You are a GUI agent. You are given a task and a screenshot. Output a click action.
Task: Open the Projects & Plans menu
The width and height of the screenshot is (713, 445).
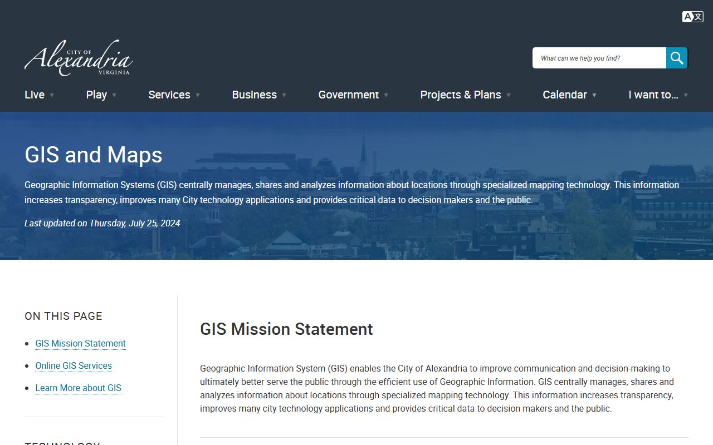click(461, 95)
